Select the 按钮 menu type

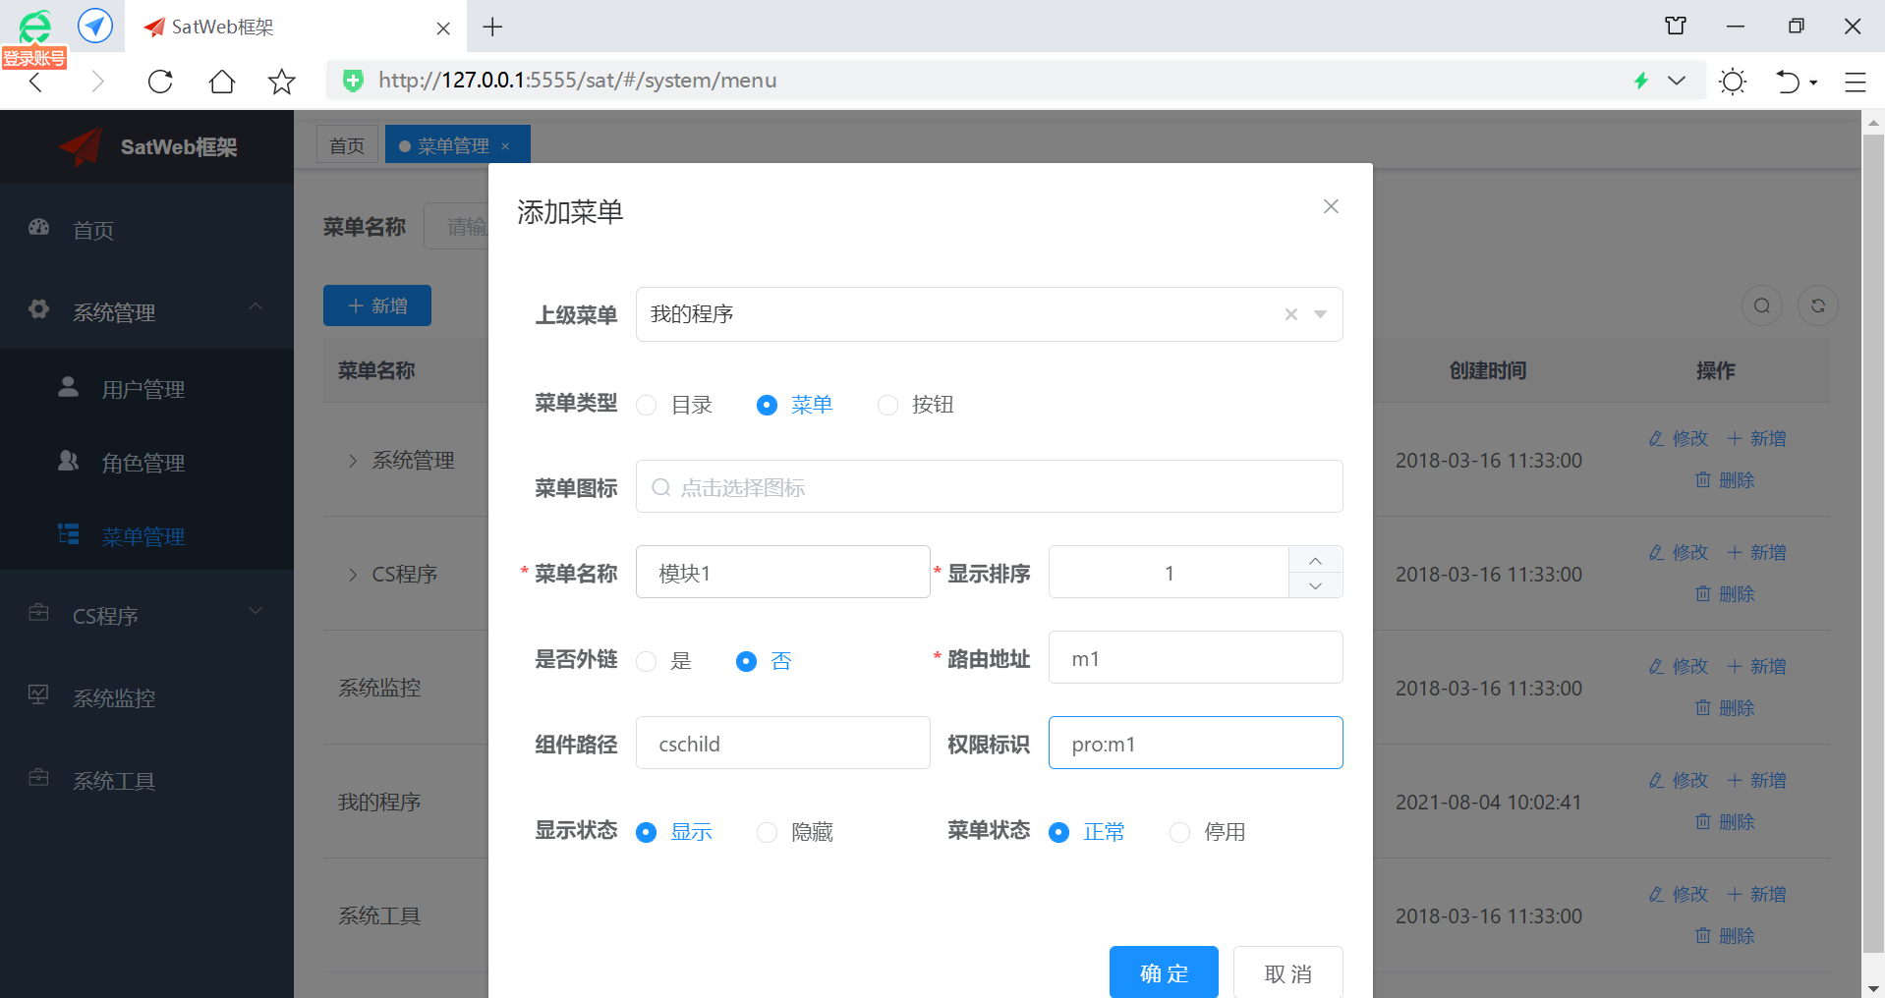(x=915, y=405)
